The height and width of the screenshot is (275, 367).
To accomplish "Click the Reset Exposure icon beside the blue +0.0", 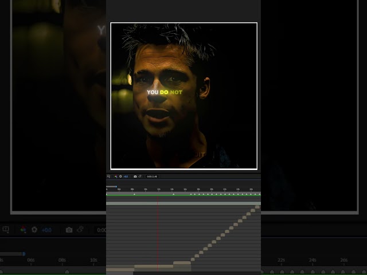I will coord(120,176).
